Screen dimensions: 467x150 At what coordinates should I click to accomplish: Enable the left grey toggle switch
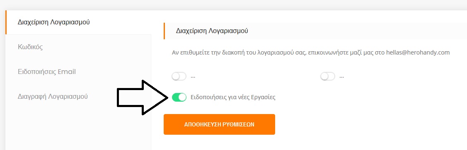click(179, 76)
